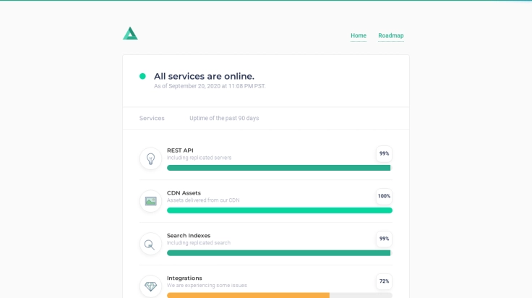This screenshot has height=298, width=532.
Task: Click the CDN Assets 100% uptime badge
Action: pos(384,196)
